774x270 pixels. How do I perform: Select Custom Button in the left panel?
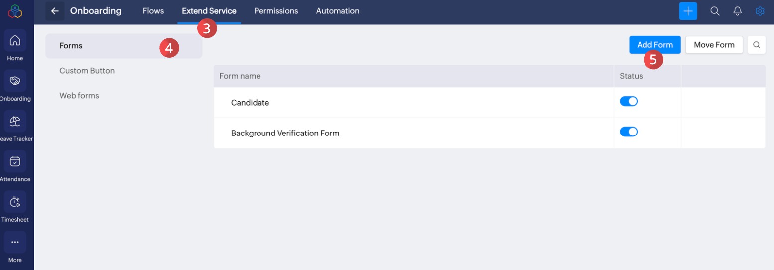tap(87, 71)
